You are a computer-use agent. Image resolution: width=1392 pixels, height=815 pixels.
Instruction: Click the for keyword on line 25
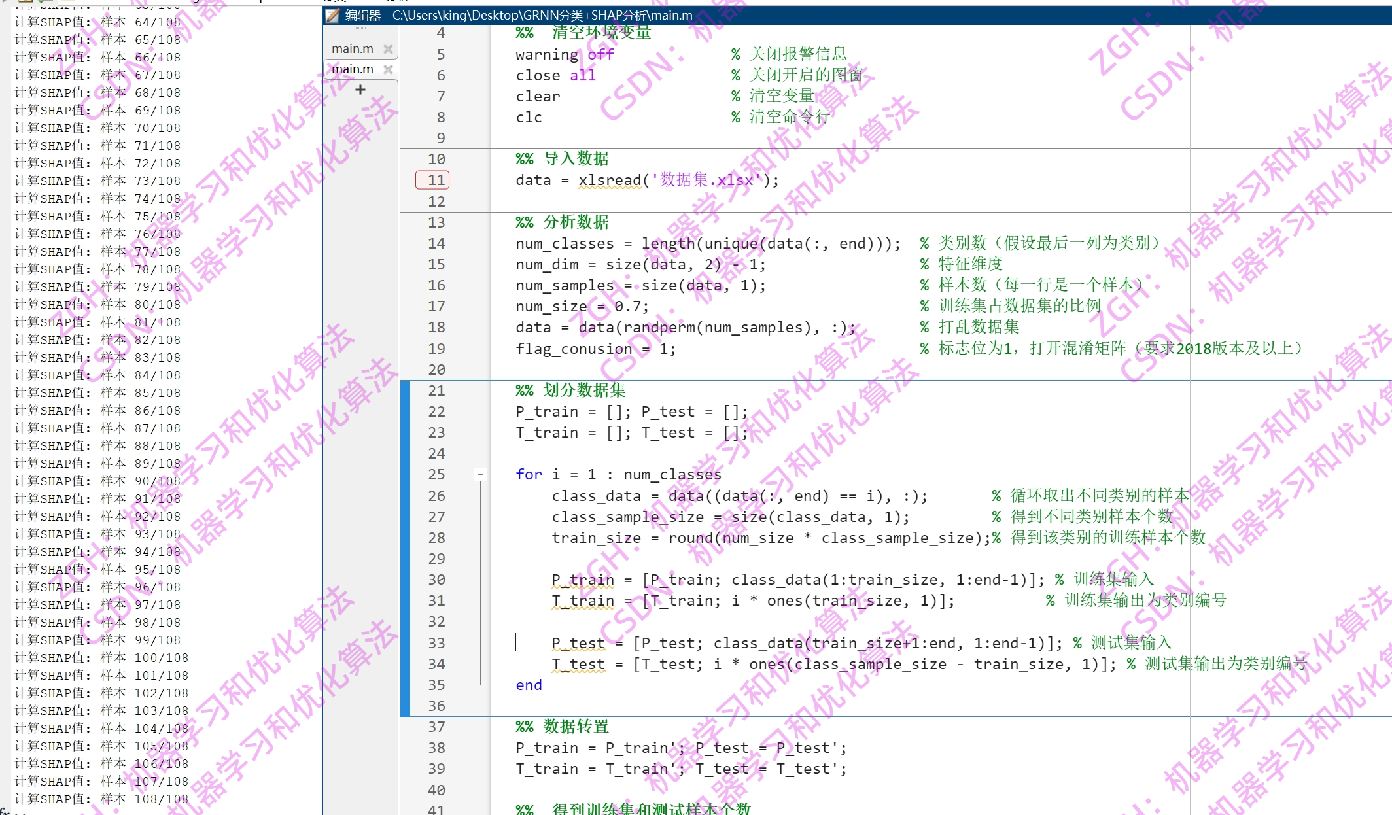pos(528,474)
